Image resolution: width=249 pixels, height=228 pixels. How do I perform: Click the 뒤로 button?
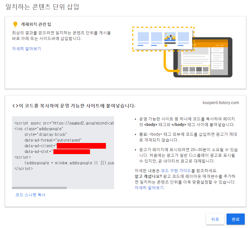[215, 219]
